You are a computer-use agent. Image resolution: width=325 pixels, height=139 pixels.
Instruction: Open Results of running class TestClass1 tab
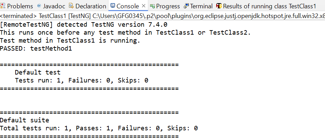(x=266, y=6)
